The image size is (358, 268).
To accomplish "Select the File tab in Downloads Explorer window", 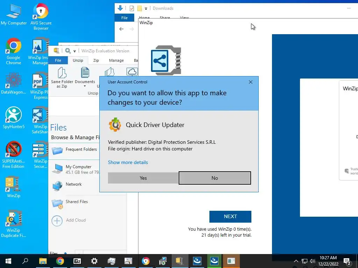I will click(x=124, y=18).
